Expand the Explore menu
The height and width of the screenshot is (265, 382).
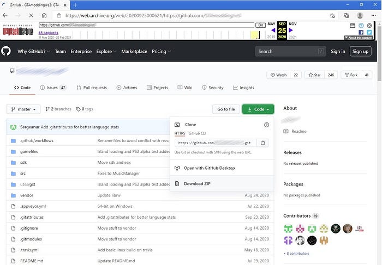pyautogui.click(x=106, y=52)
